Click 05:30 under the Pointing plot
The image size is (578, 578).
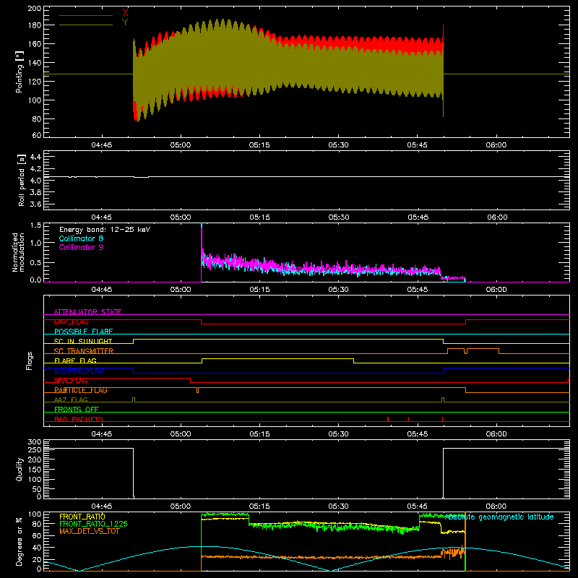338,145
